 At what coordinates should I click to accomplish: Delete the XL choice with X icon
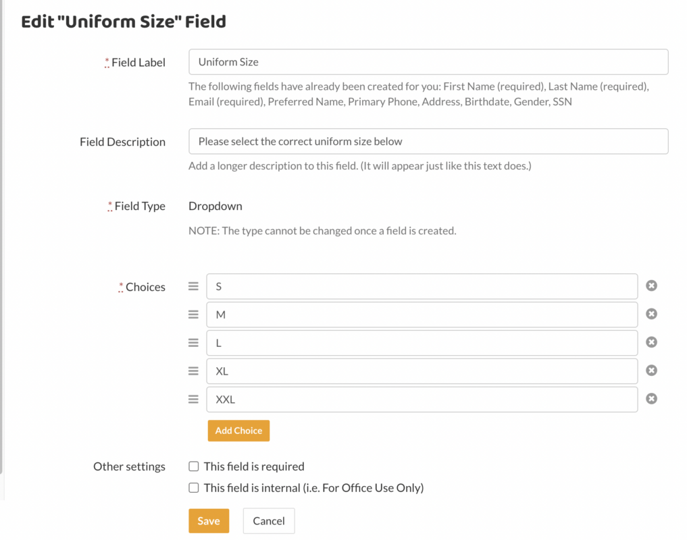click(651, 371)
